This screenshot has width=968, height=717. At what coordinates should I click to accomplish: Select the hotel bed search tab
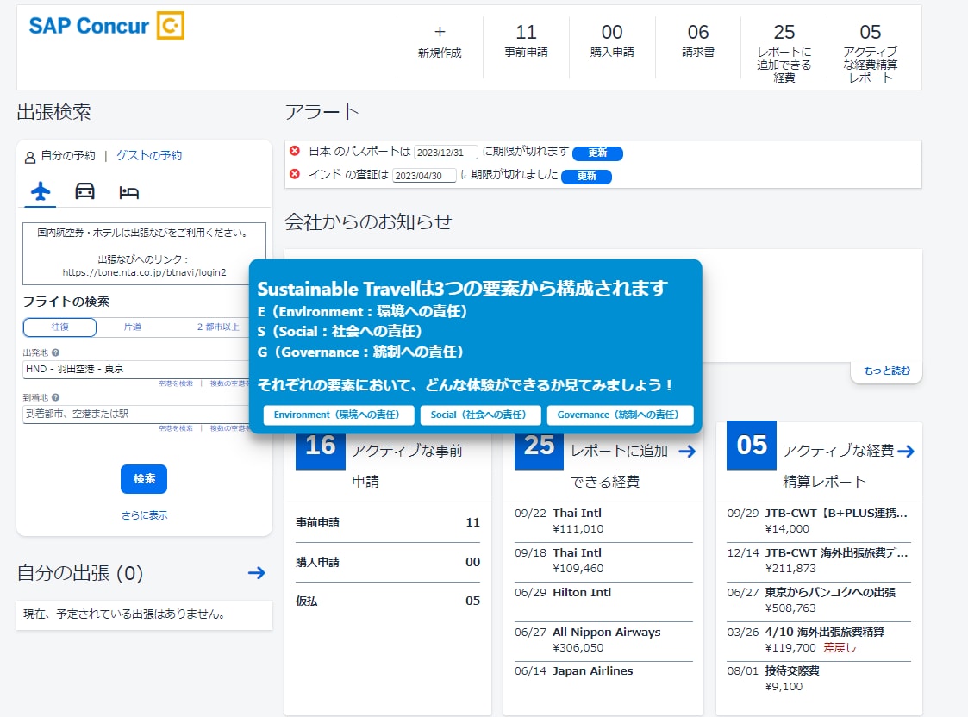(x=128, y=192)
